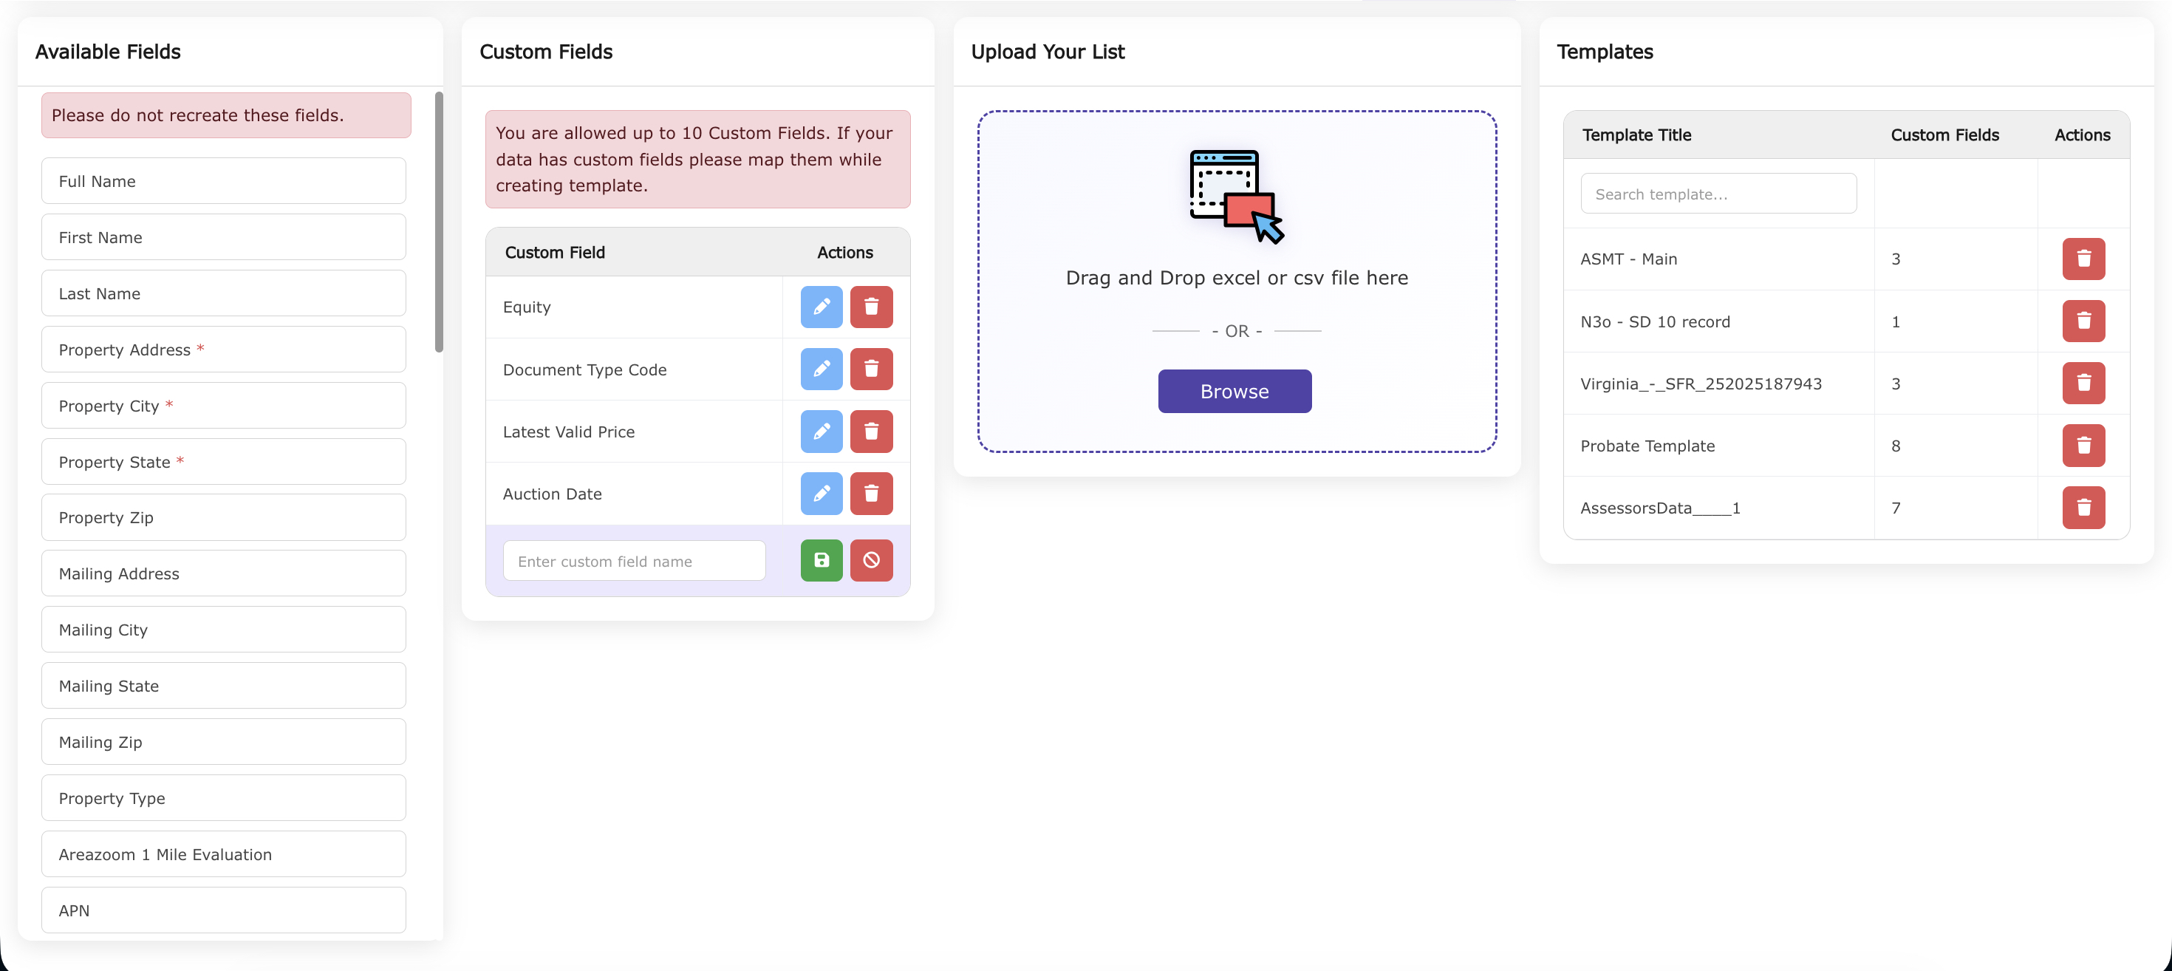Screen dimensions: 2172x971
Task: Edit the Latest Valid Price field
Action: [822, 431]
